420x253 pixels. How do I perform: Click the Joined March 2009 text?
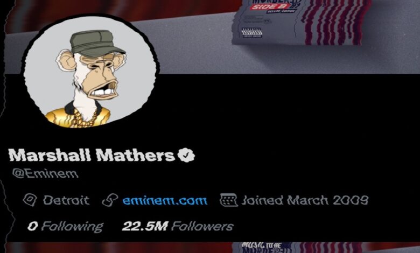(305, 200)
